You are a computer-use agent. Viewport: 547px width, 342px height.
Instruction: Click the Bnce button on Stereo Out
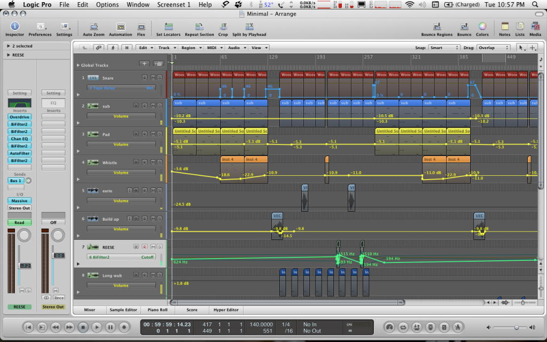(59, 298)
